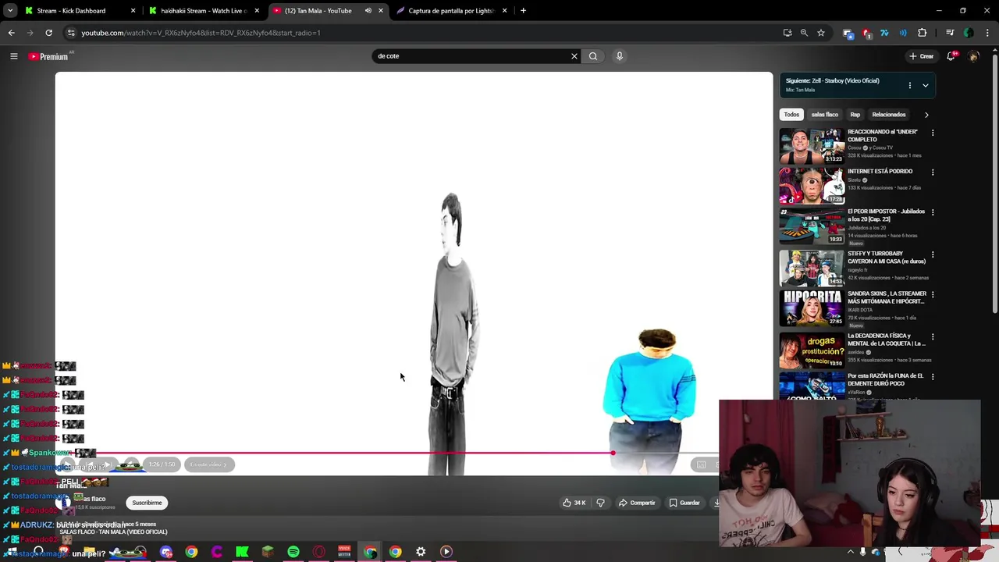Image resolution: width=999 pixels, height=562 pixels.
Task: Start voice search with microphone icon
Action: (620, 56)
